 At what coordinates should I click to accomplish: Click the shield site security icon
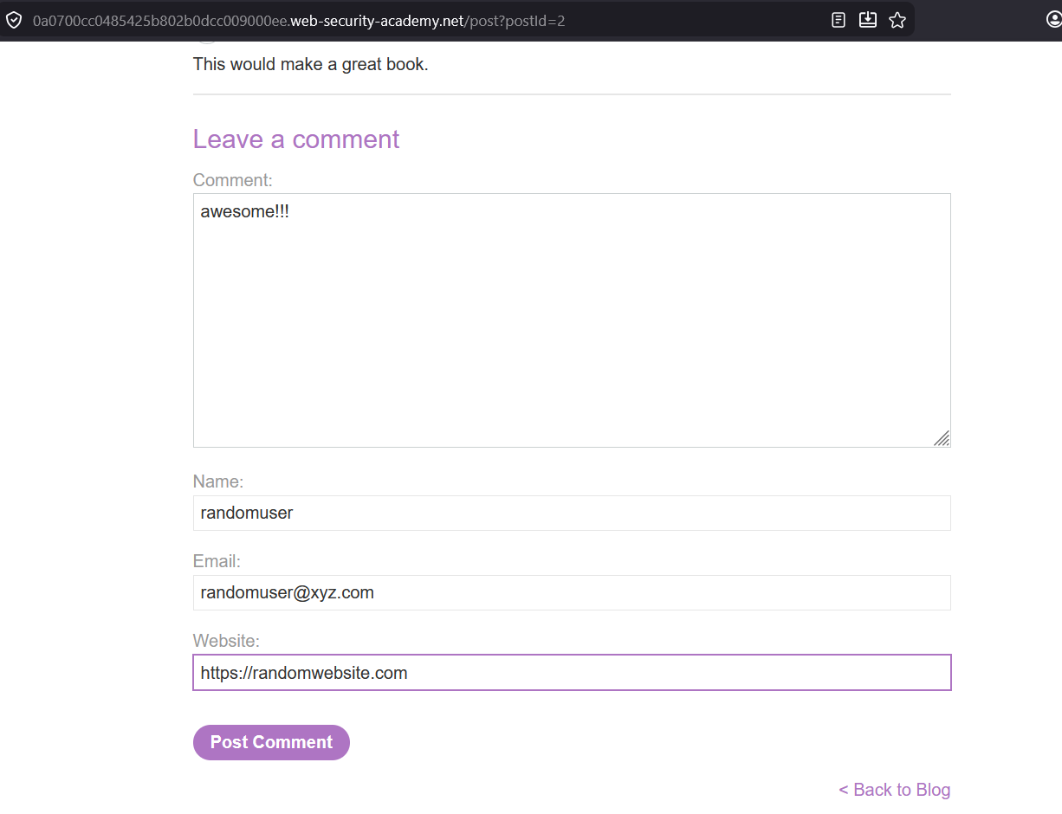tap(14, 20)
